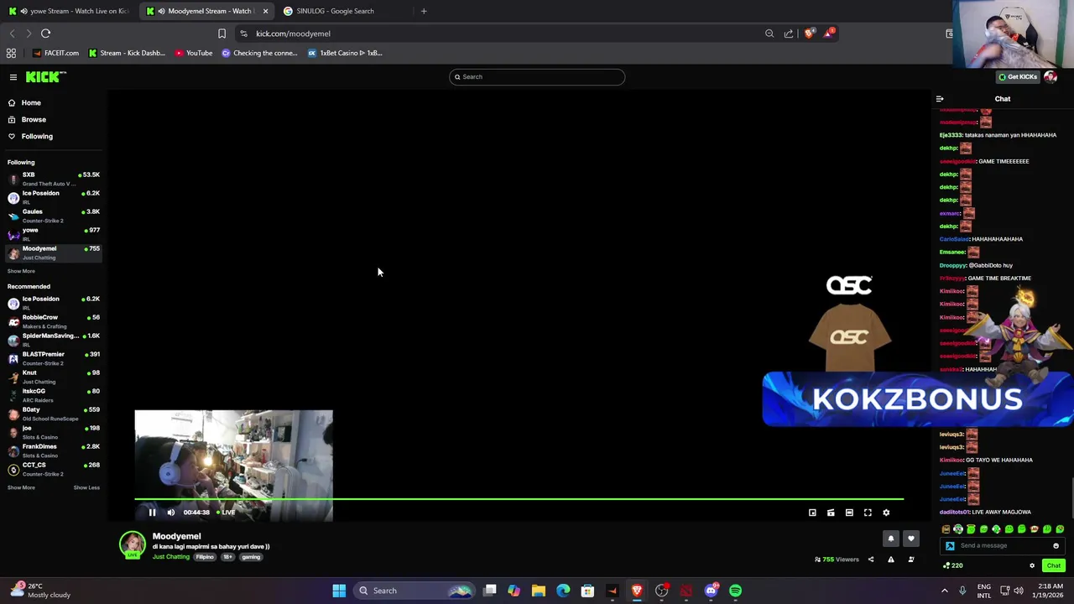1074x604 pixels.
Task: Open browser apps grid icon
Action: [11, 53]
